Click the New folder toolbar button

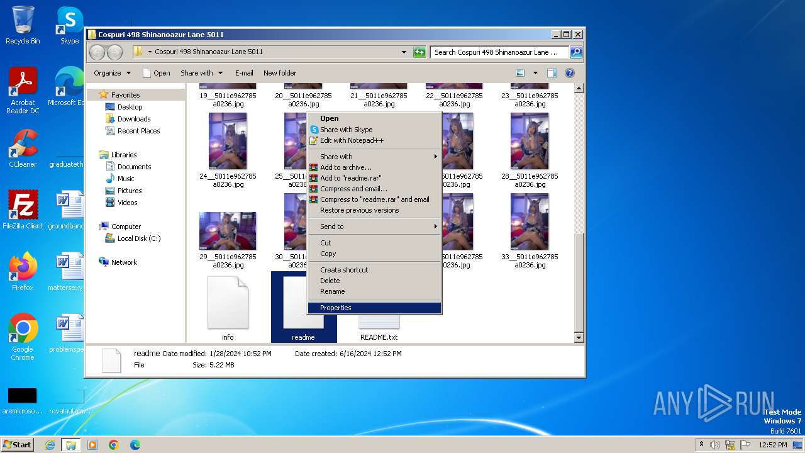click(x=280, y=73)
